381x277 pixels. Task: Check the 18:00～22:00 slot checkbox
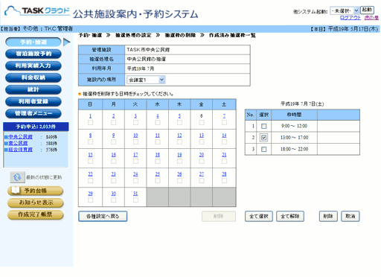pos(264,149)
